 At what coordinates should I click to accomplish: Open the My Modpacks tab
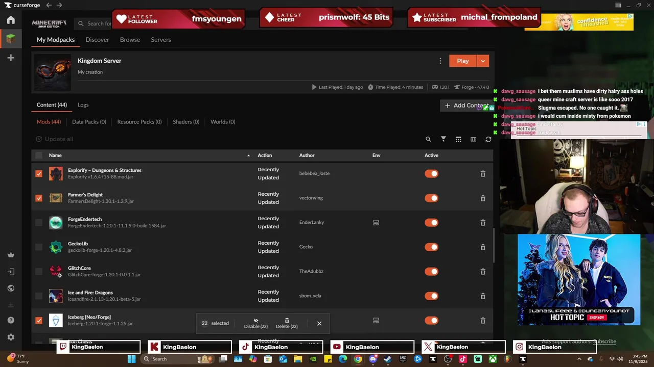coord(56,40)
